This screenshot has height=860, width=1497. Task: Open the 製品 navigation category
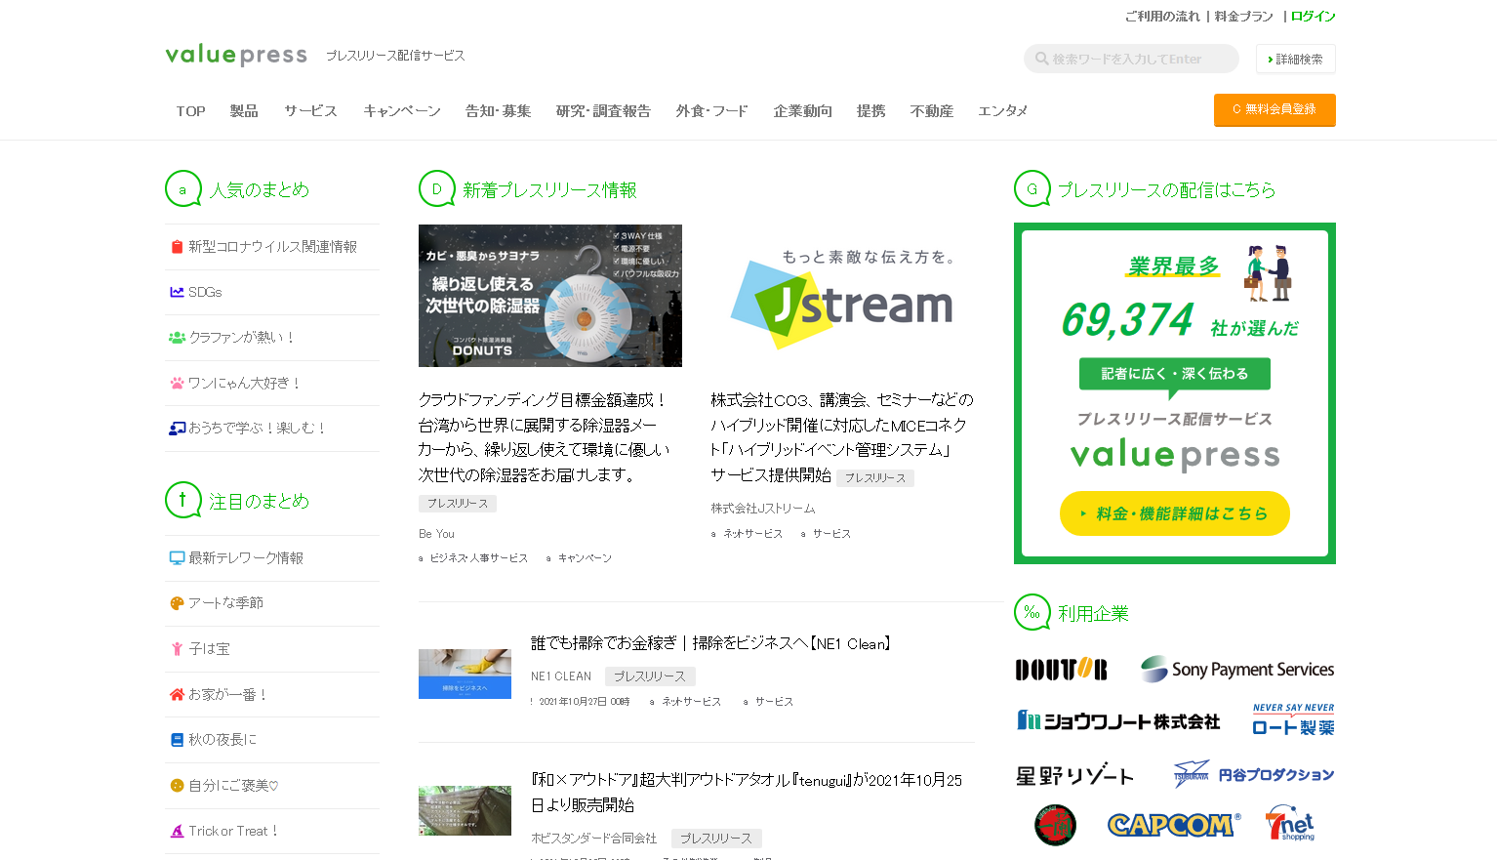244,111
